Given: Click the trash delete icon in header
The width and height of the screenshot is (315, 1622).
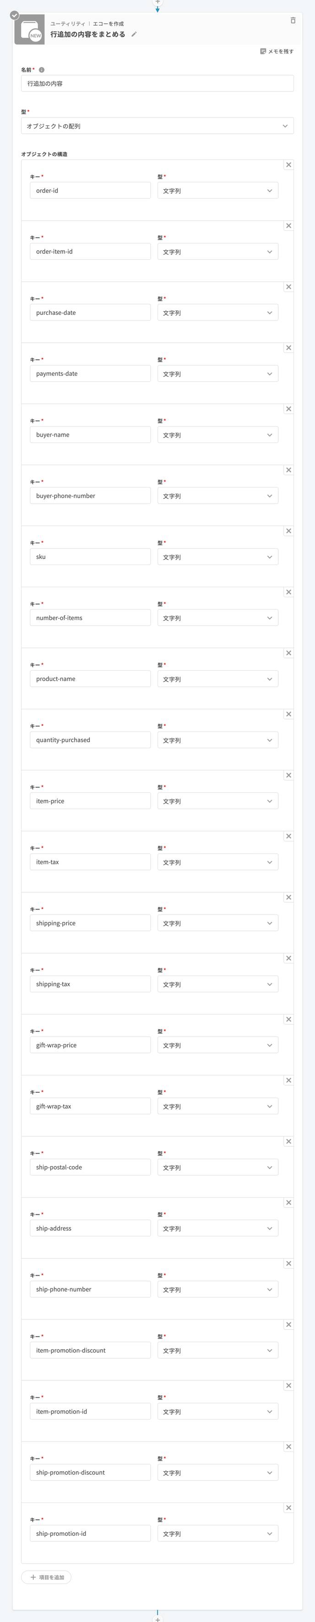Looking at the screenshot, I should click(x=293, y=21).
